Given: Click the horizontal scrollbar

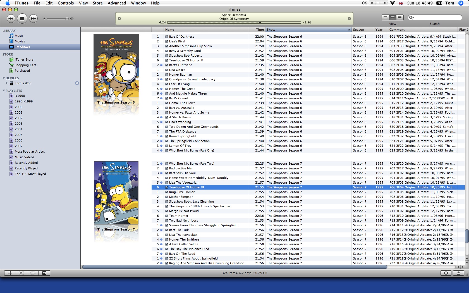Looking at the screenshot, I should tap(234, 267).
